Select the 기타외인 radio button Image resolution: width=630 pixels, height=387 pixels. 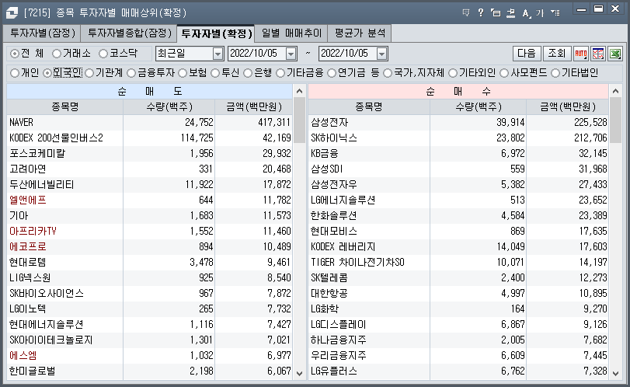click(453, 73)
